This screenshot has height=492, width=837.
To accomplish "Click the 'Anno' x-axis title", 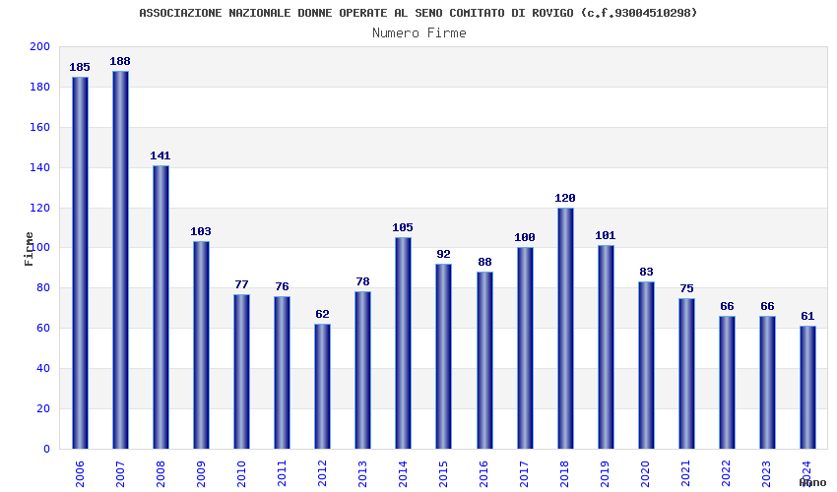I will tap(812, 482).
